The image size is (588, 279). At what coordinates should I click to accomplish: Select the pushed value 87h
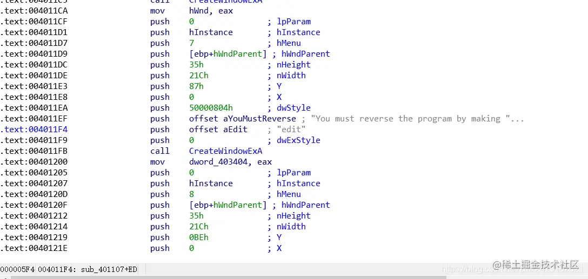(197, 86)
